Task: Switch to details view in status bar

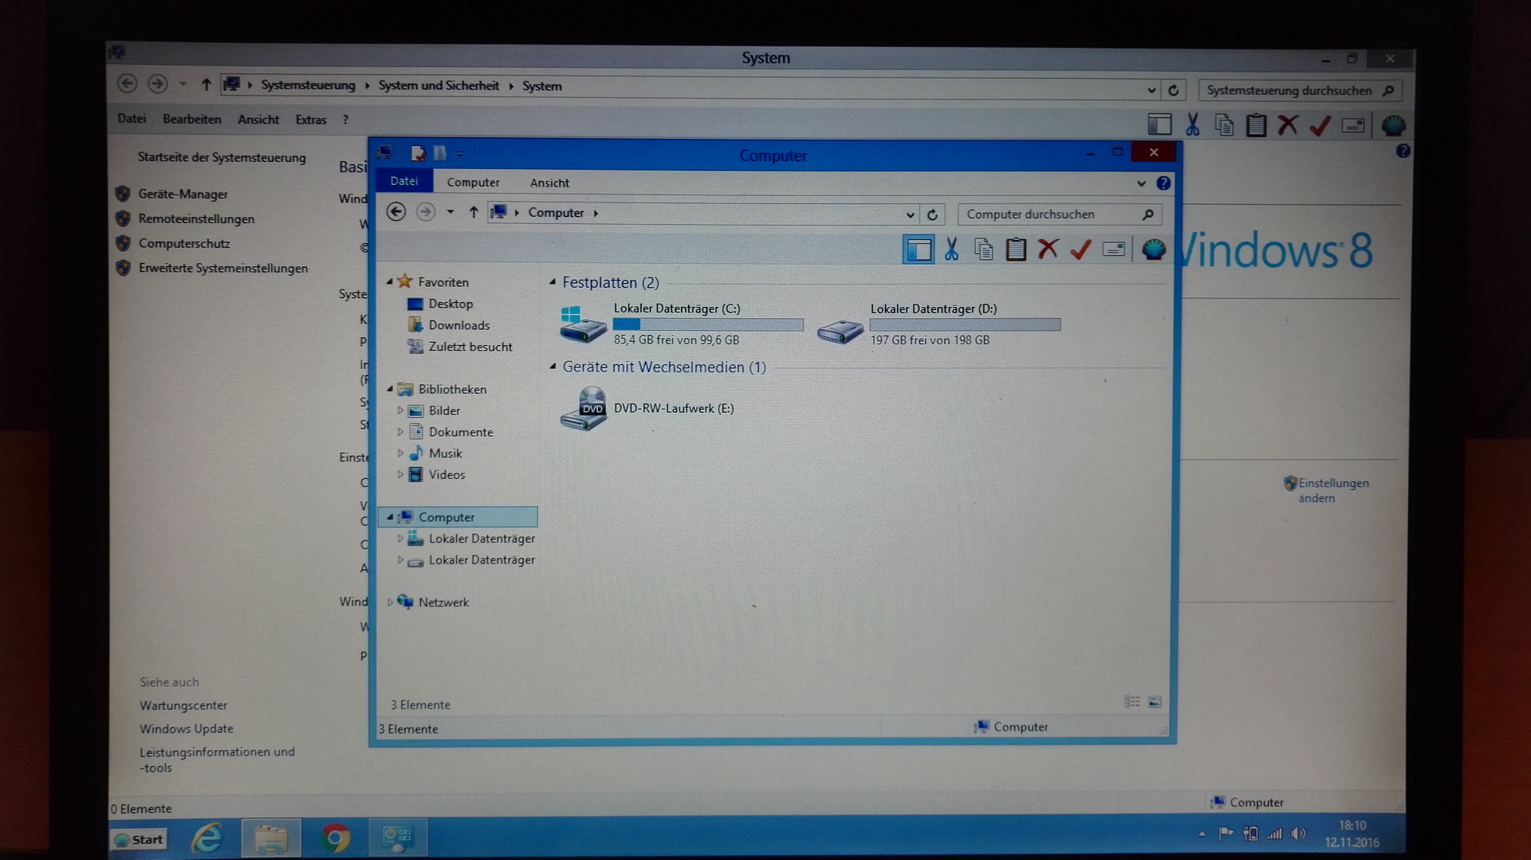Action: coord(1132,701)
